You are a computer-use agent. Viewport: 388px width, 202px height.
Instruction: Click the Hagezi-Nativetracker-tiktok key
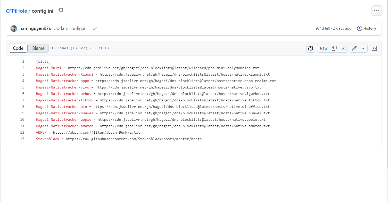(65, 100)
